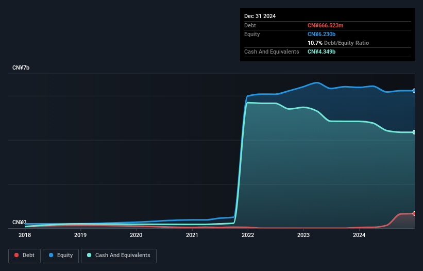The image size is (423, 271).
Task: Click the 2018 x-axis label
Action: pos(25,235)
